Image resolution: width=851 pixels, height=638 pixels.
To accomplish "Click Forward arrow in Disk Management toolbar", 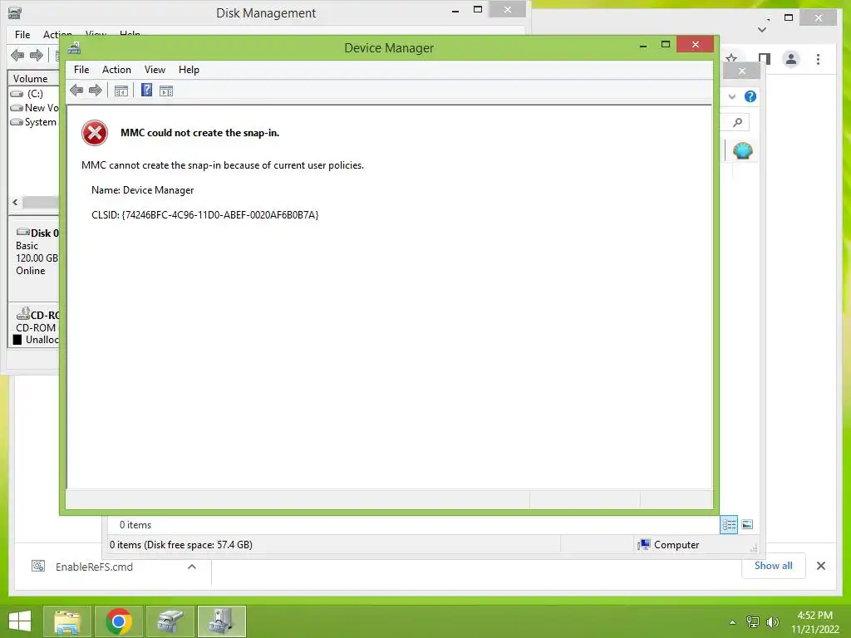I will (x=37, y=55).
